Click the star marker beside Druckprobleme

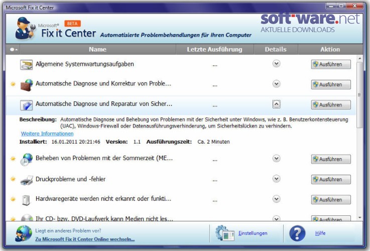[13, 179]
